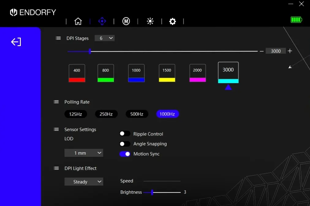Click the back arrow exit icon
This screenshot has height=206, width=310.
pos(16,42)
